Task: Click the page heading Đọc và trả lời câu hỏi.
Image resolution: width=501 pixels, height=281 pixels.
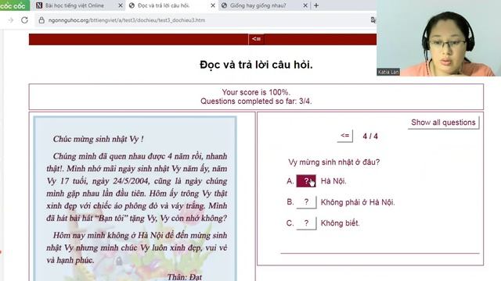Action: point(256,65)
